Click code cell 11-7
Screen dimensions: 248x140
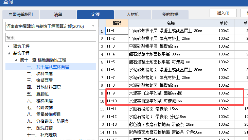point(117,78)
